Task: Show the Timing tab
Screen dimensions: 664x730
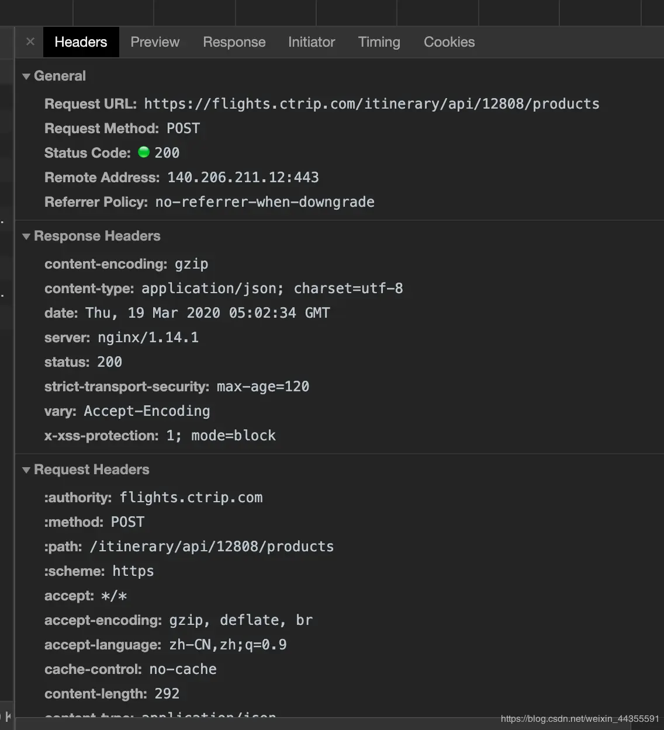Action: [379, 42]
